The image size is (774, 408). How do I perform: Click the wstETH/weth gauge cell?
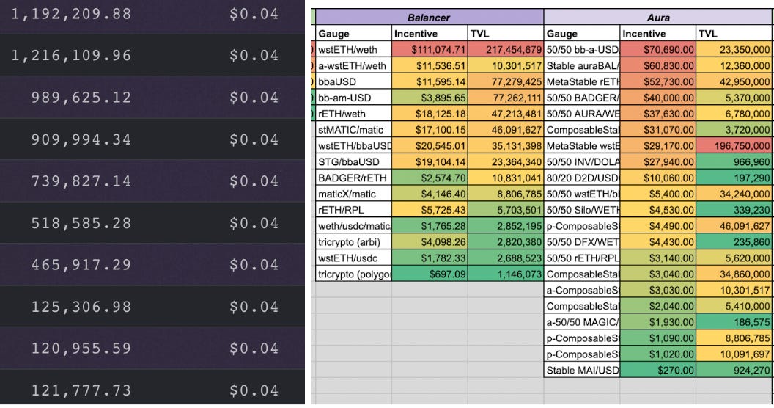point(353,49)
